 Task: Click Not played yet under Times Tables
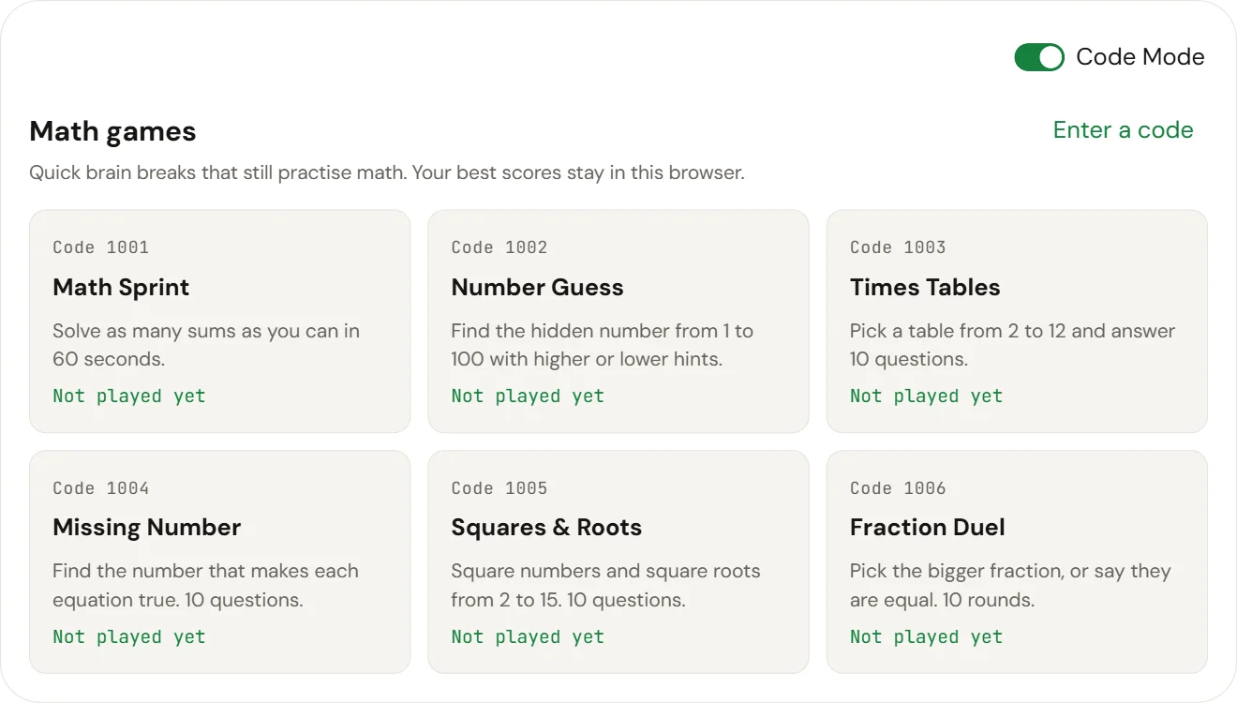click(926, 396)
